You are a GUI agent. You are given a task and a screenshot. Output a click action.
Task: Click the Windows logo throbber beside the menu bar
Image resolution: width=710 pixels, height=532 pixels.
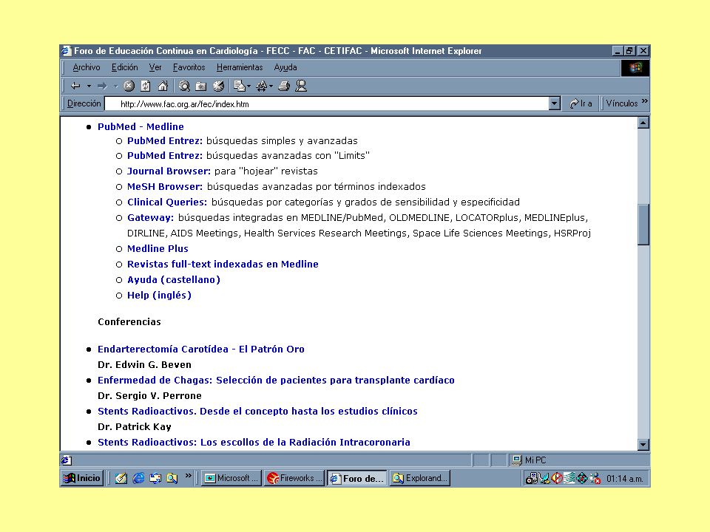pyautogui.click(x=635, y=68)
